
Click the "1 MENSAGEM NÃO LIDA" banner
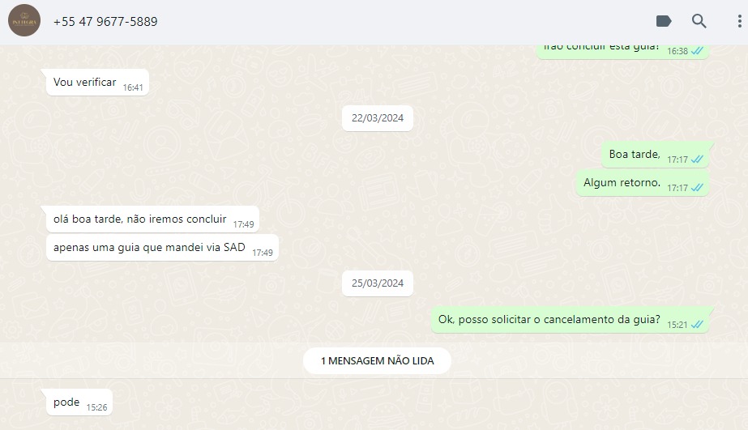click(377, 361)
